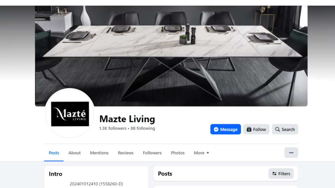Follow the Mazte Living page
Image resolution: width=335 pixels, height=188 pixels.
[256, 129]
